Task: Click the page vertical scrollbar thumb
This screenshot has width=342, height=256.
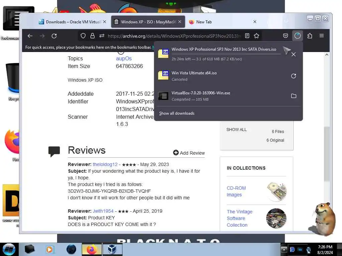Action: pos(327,154)
